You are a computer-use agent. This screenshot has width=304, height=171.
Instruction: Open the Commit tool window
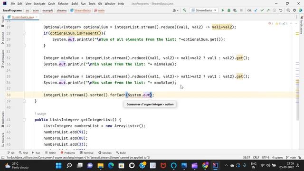click(x=3, y=38)
